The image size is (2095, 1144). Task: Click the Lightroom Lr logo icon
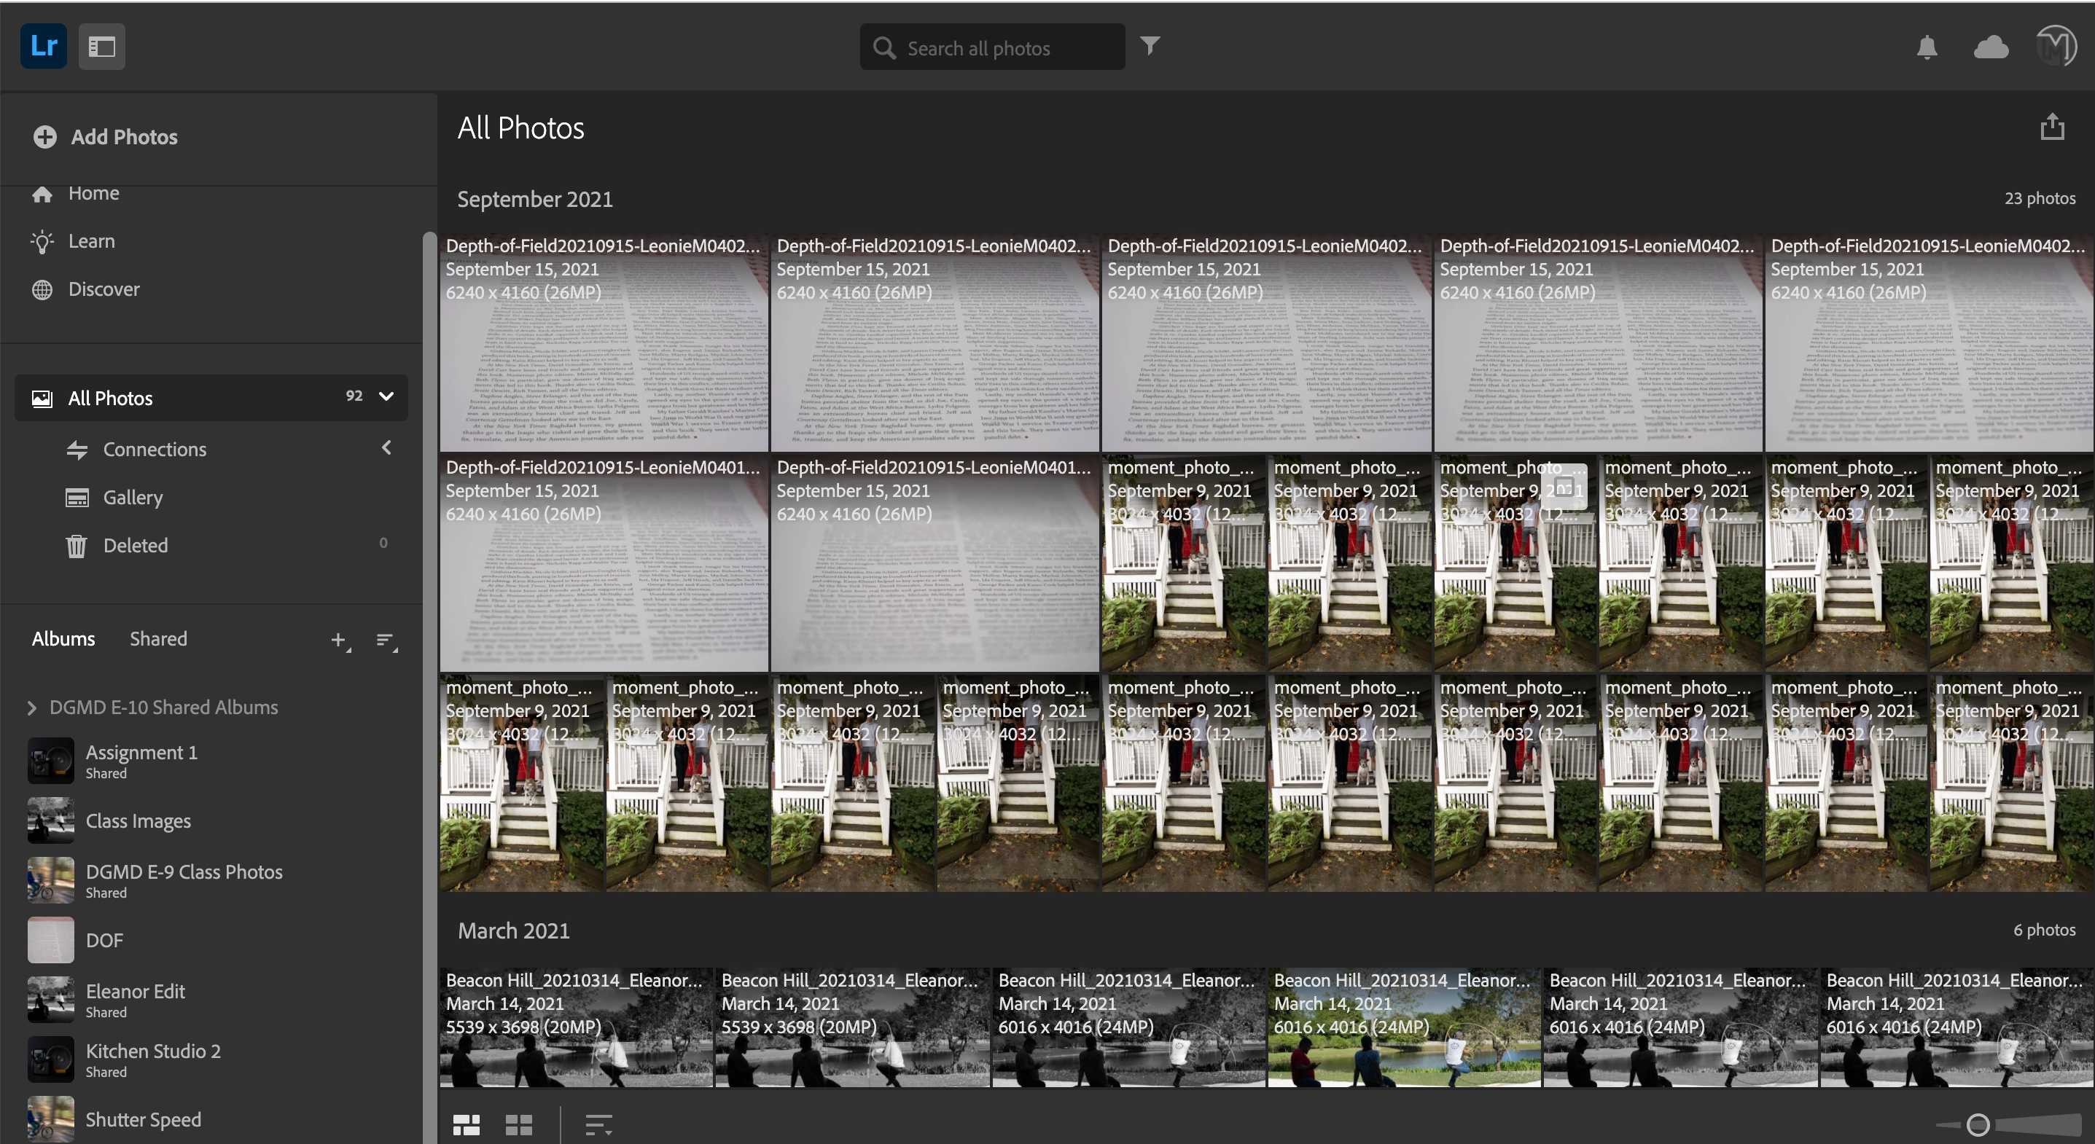tap(43, 47)
